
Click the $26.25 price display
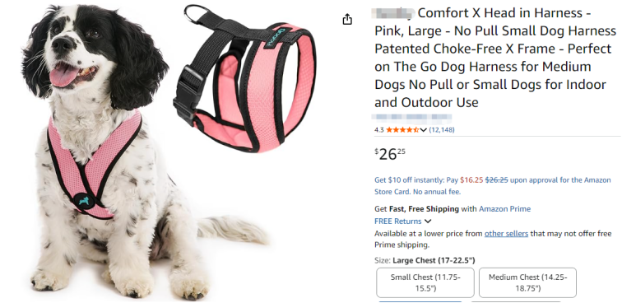click(390, 154)
